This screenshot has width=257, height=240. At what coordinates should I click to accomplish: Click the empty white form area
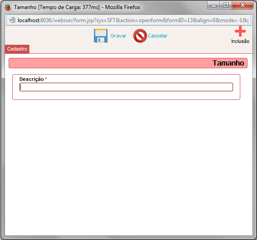click(x=129, y=164)
